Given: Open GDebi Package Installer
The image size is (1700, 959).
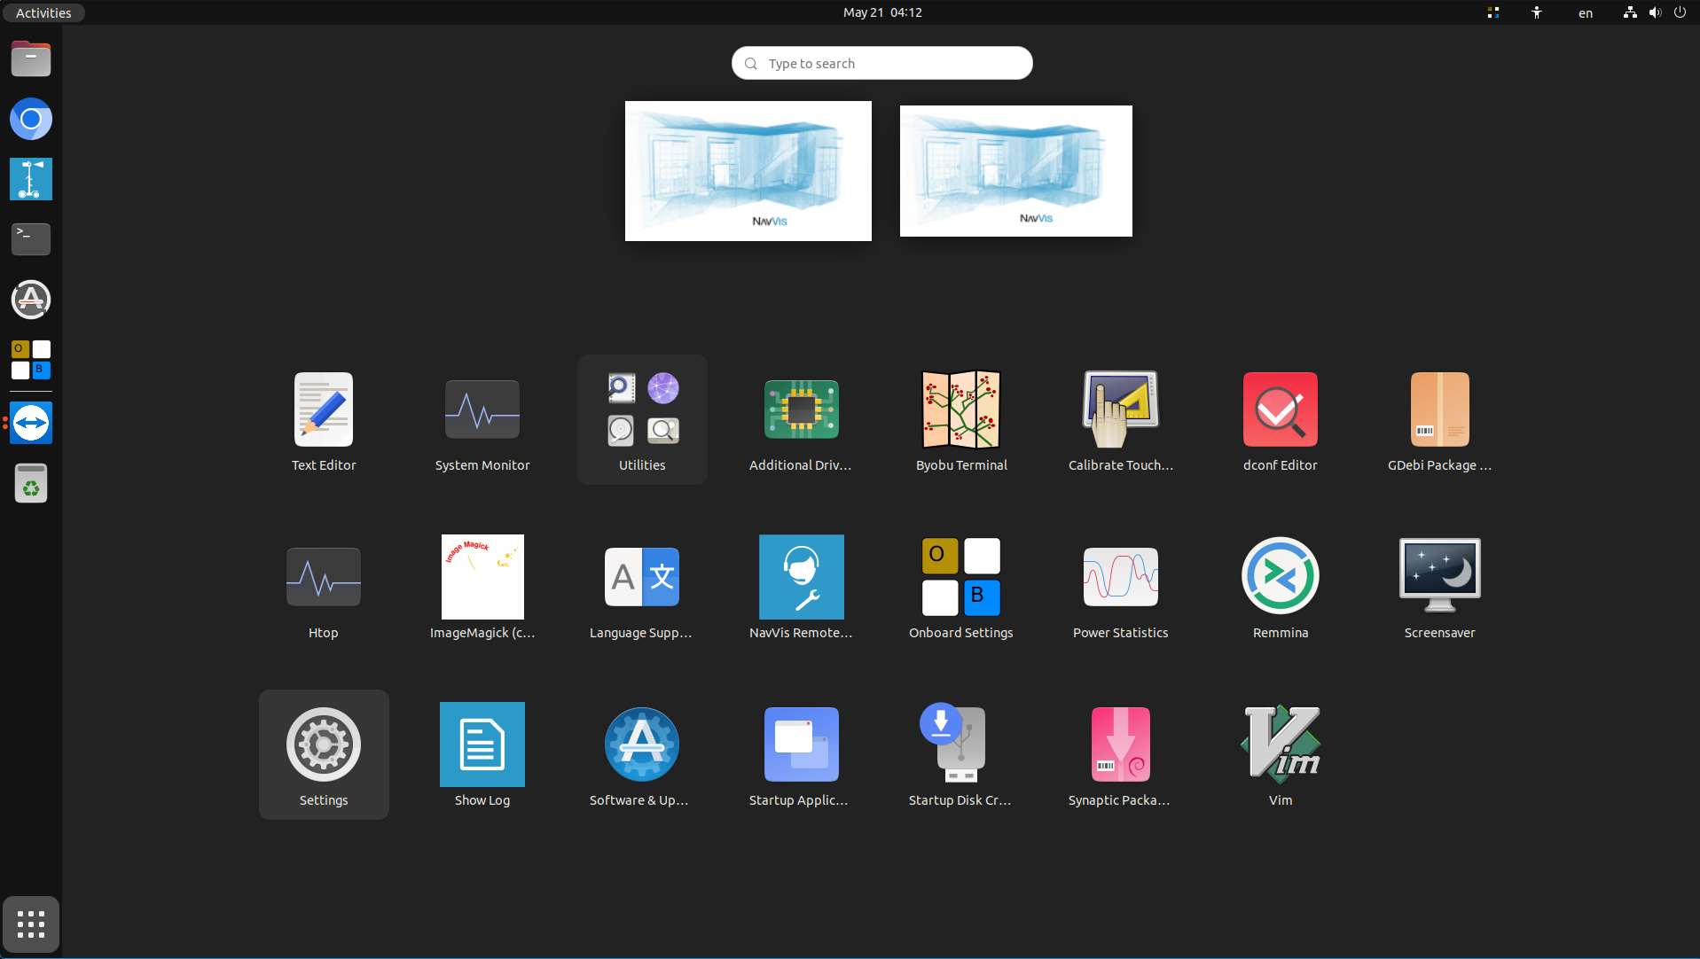Looking at the screenshot, I should point(1439,420).
